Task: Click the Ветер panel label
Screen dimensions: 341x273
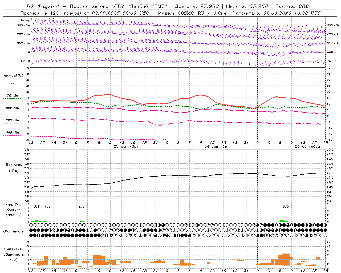Action: click(25, 20)
